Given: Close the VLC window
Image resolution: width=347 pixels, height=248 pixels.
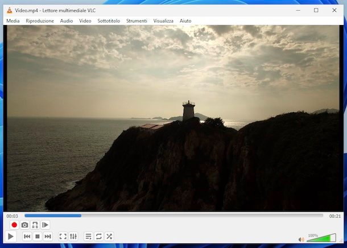Looking at the screenshot, I should 334,10.
